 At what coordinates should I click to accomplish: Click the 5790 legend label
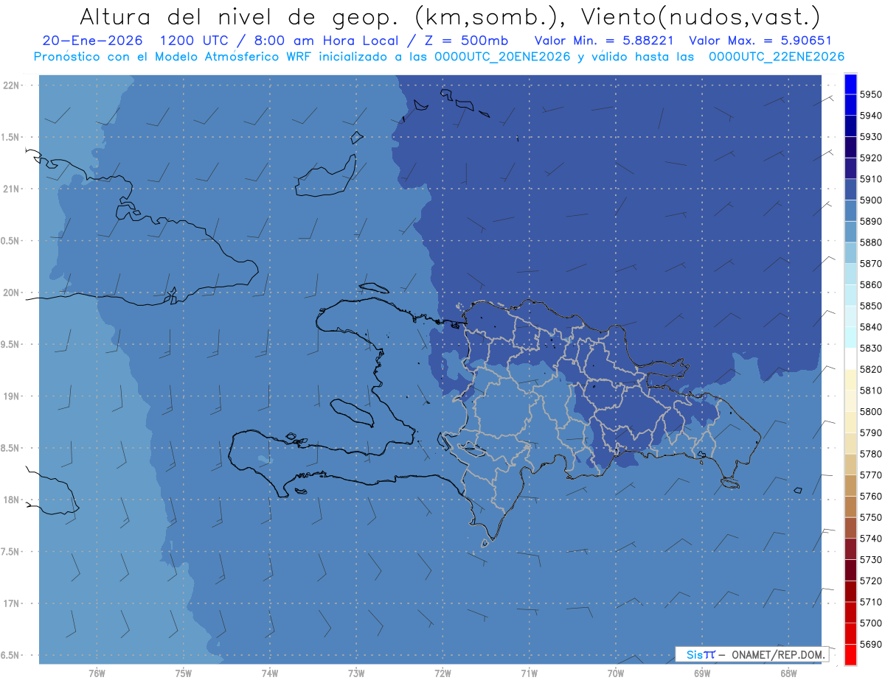870,432
